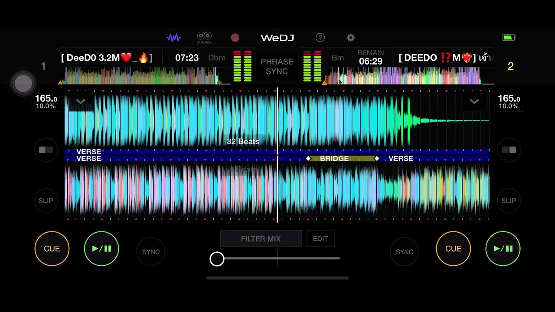Toggle the deck 2 REMAIN time 06:29

tap(371, 58)
